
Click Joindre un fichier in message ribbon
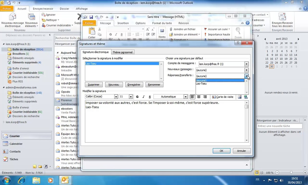182,29
